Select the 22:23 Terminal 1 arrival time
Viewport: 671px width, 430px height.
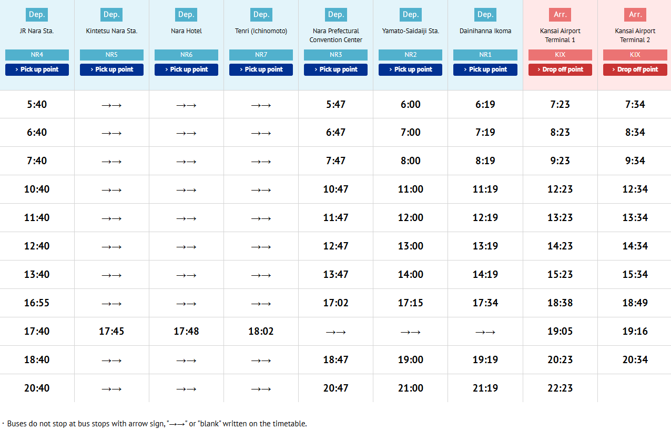click(x=560, y=388)
